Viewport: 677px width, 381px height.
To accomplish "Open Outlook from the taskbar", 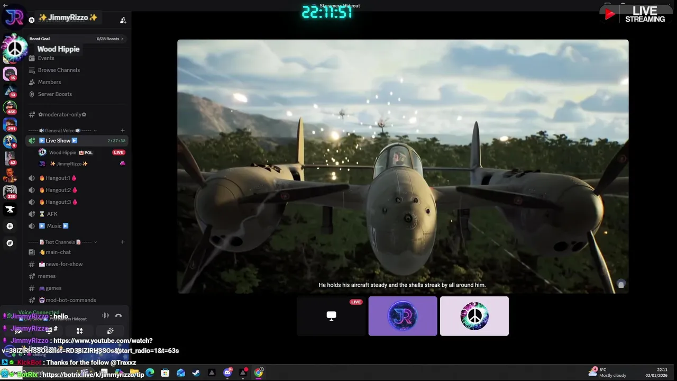I will 181,373.
